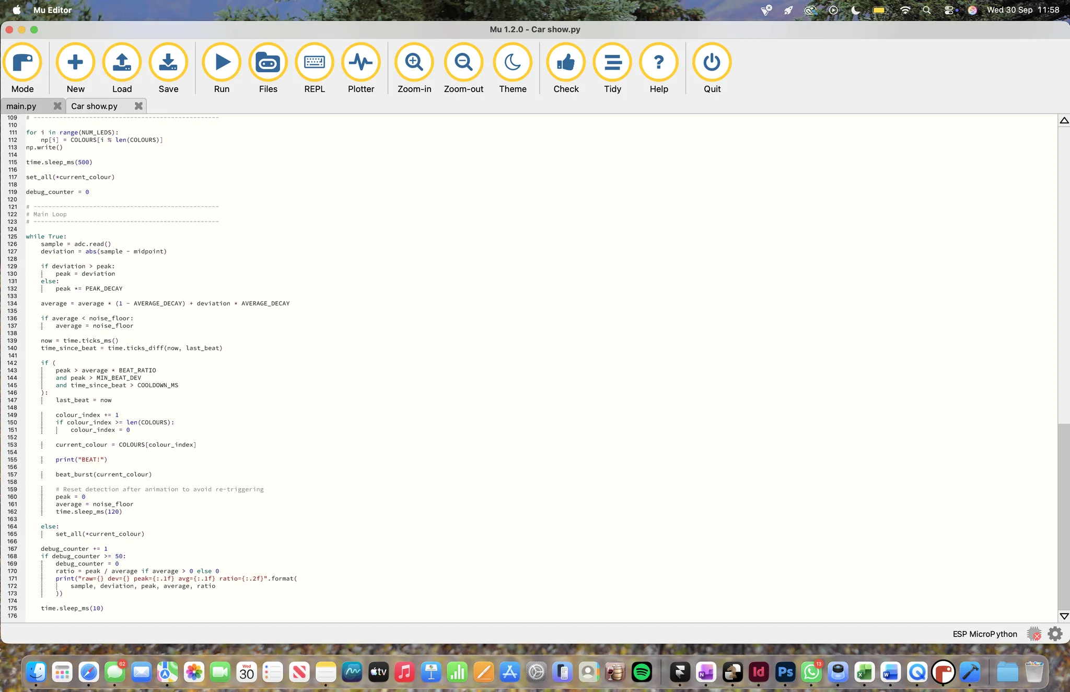1070x692 pixels.
Task: Open Wi-Fi status menu
Action: tap(905, 10)
